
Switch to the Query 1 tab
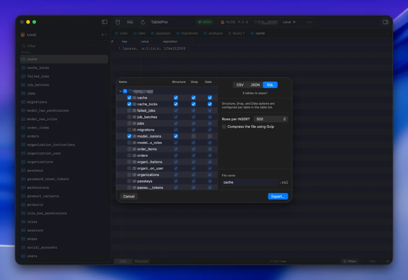tap(236, 33)
